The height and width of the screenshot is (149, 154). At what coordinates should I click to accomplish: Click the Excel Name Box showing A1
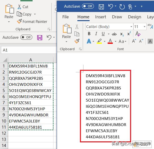coord(29,50)
